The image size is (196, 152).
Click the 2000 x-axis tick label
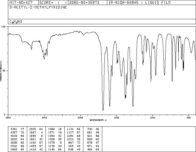click(80, 118)
